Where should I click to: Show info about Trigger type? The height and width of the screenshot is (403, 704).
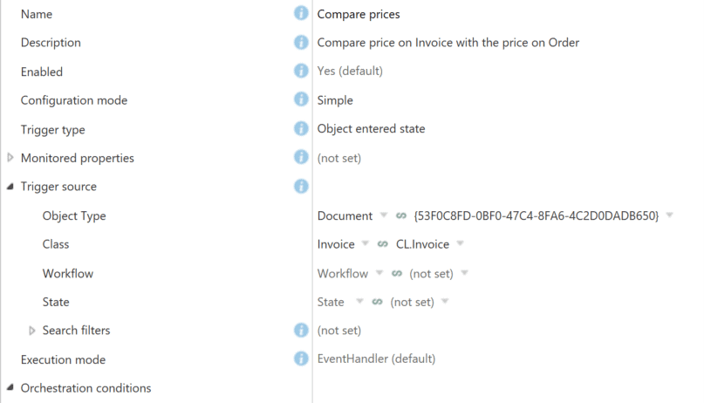pos(301,129)
